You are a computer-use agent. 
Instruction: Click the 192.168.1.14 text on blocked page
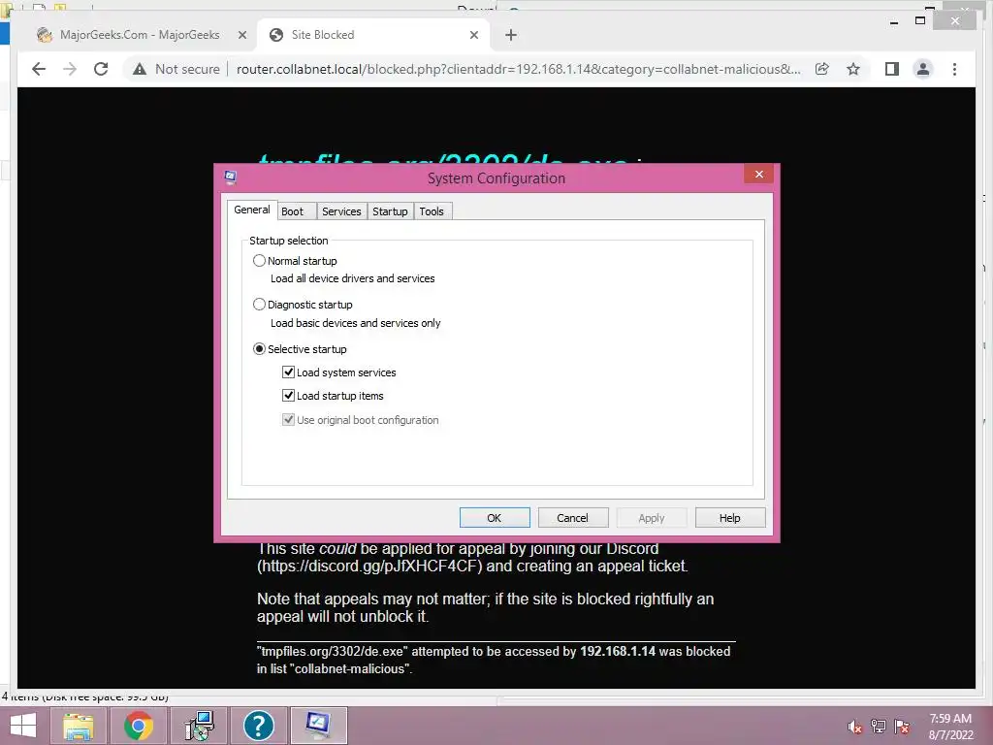pos(618,651)
